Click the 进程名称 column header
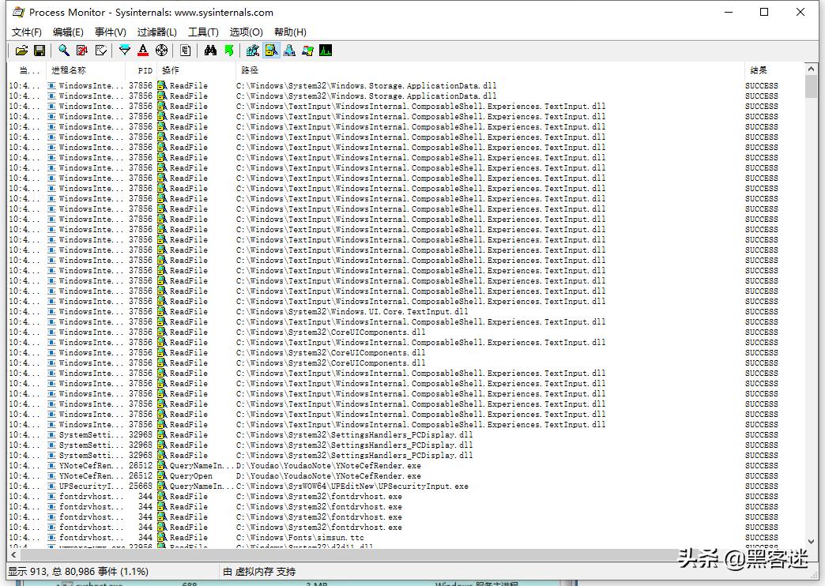Image resolution: width=825 pixels, height=586 pixels. tap(86, 70)
